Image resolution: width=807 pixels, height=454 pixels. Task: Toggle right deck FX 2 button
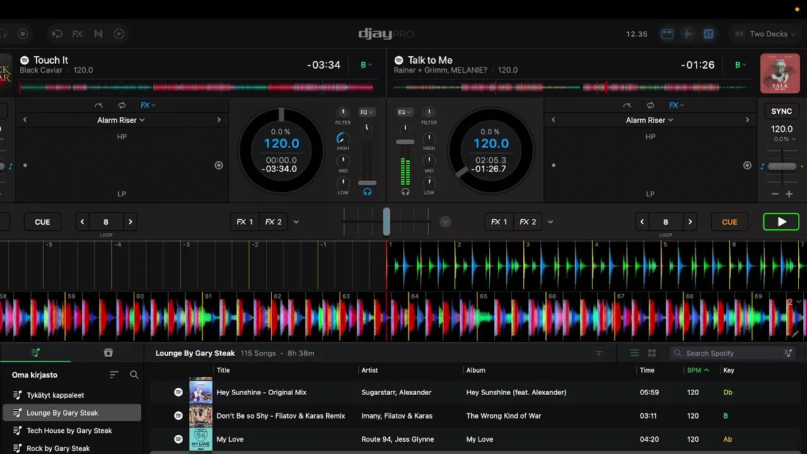528,222
